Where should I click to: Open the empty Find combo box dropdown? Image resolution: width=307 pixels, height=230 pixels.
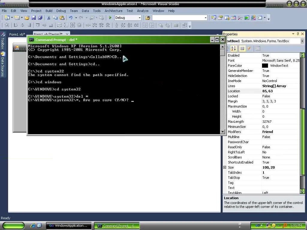[206, 18]
